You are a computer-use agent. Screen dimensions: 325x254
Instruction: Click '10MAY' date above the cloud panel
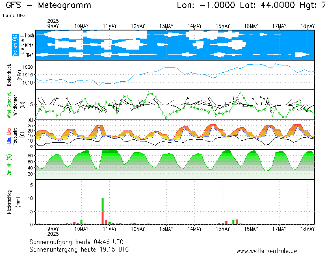pyautogui.click(x=82, y=26)
